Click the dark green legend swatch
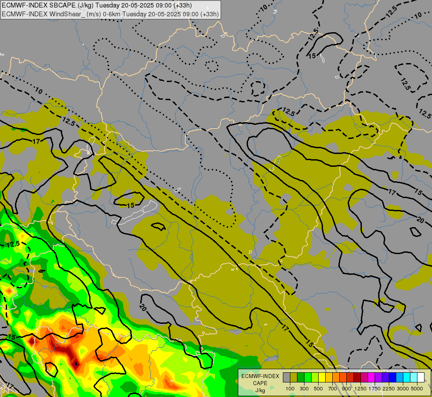The width and height of the screenshot is (432, 397). [301, 377]
